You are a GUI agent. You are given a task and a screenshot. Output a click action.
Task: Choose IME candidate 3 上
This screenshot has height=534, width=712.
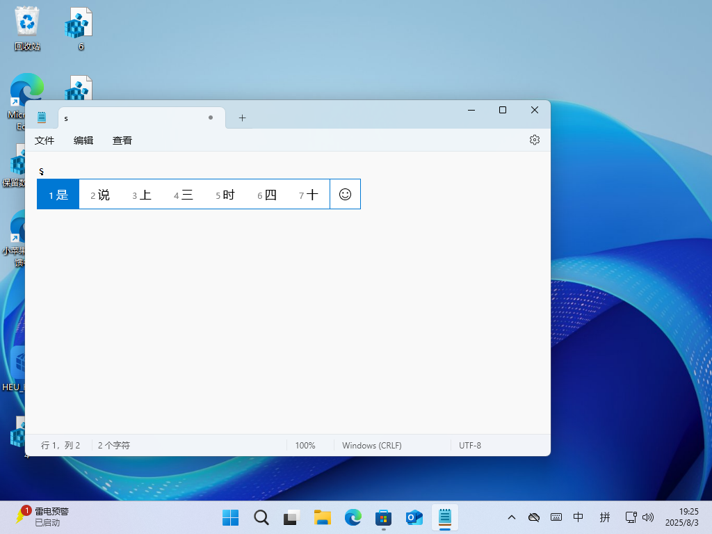[142, 195]
